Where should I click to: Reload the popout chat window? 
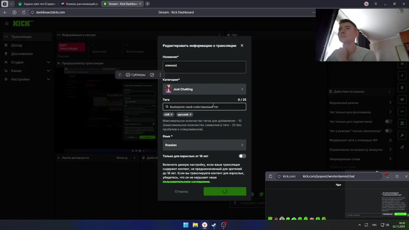[270, 176]
